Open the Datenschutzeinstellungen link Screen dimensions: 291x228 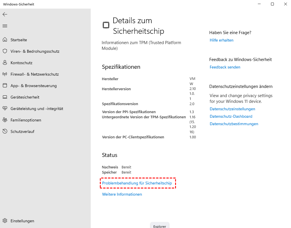(x=232, y=109)
